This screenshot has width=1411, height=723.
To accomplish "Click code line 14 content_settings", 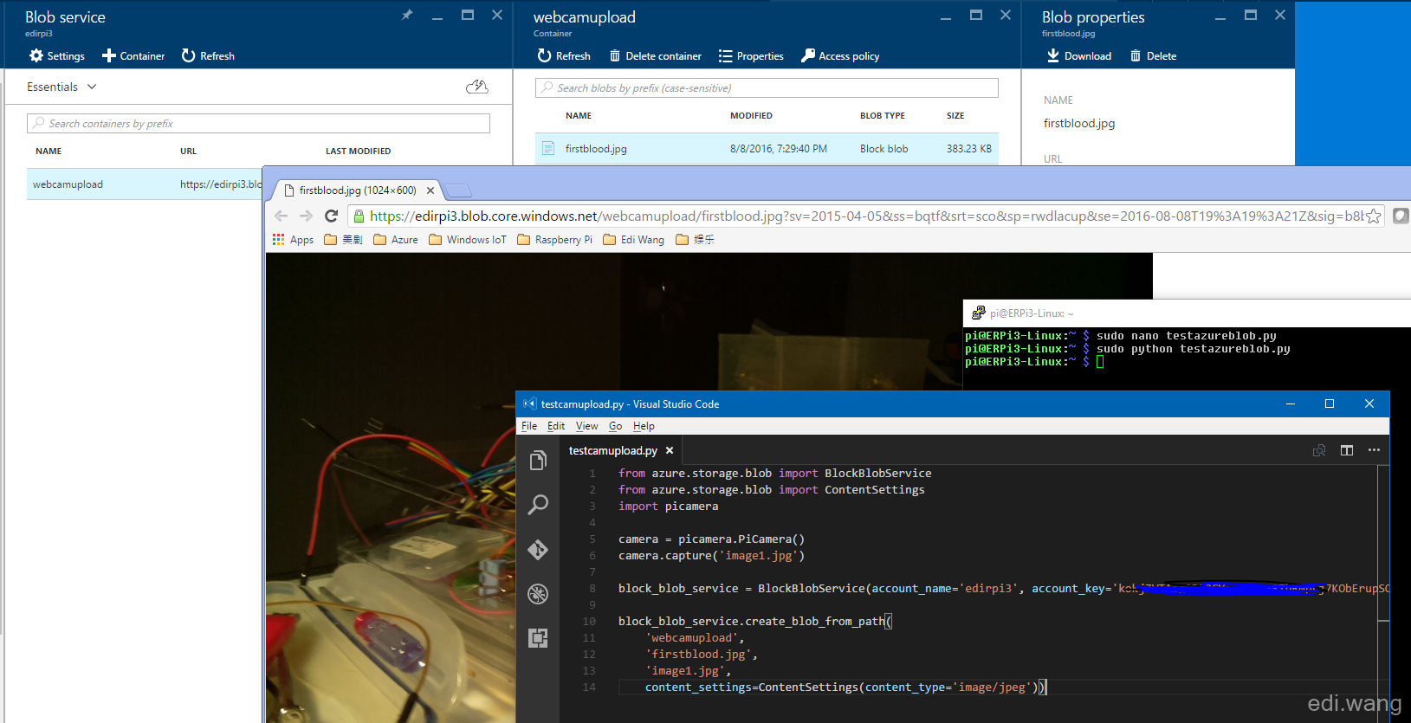I will point(832,687).
